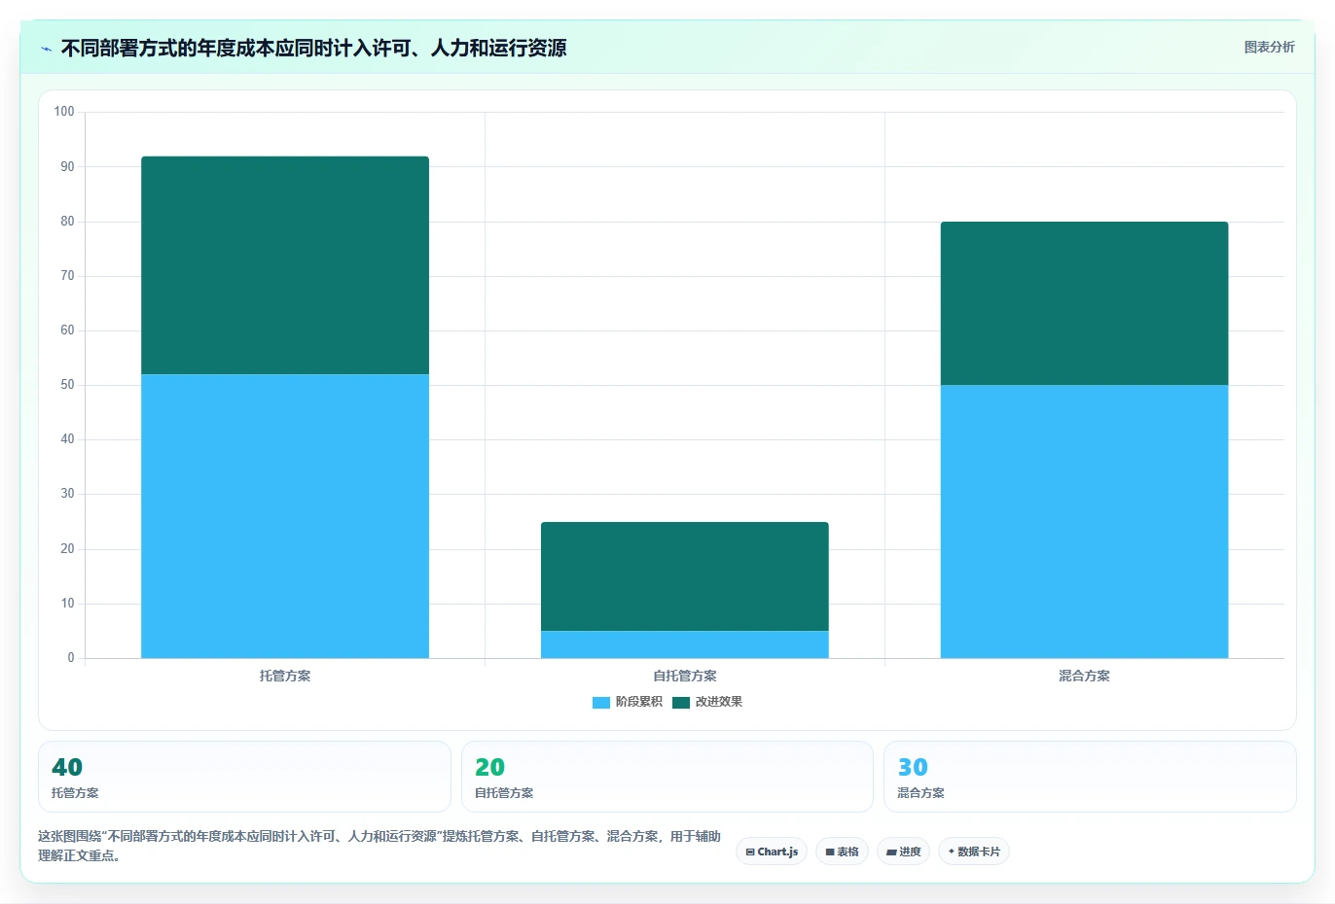Click the 混合方案 x-axis label
Viewport: 1335px width, 904px height.
pyautogui.click(x=1084, y=676)
